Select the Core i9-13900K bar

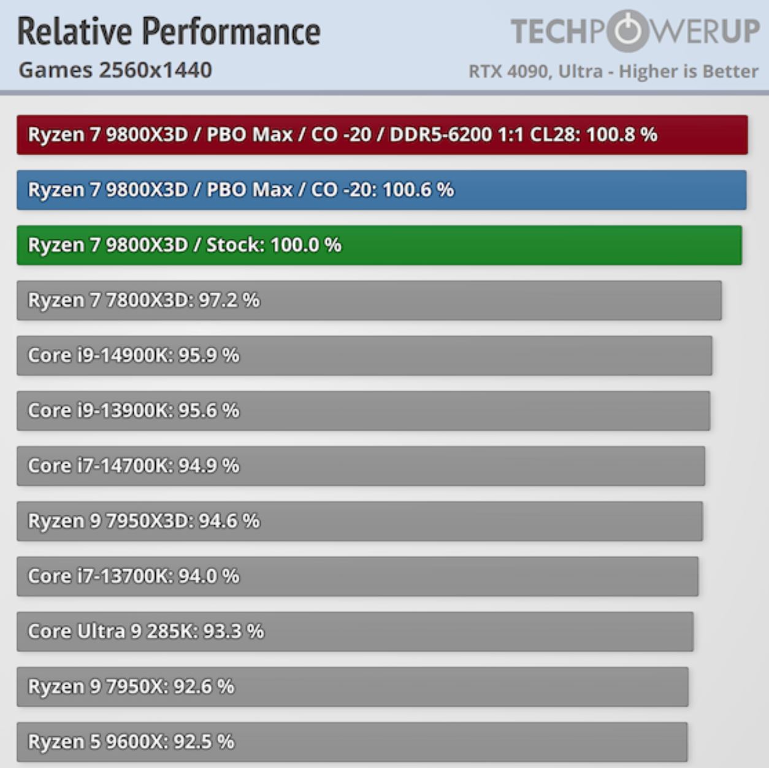tap(363, 410)
